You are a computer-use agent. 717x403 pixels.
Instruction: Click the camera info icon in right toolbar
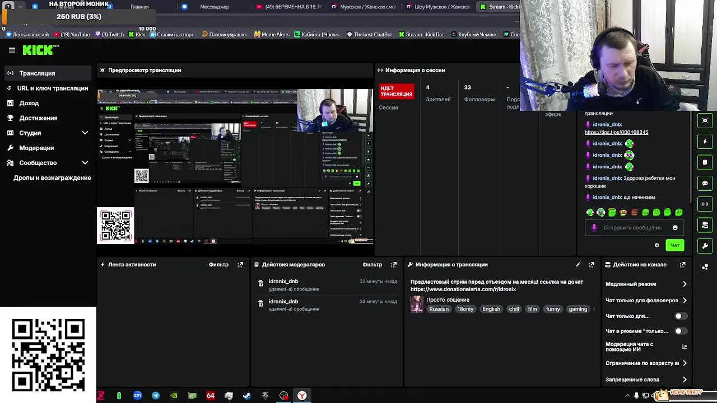pos(705,224)
